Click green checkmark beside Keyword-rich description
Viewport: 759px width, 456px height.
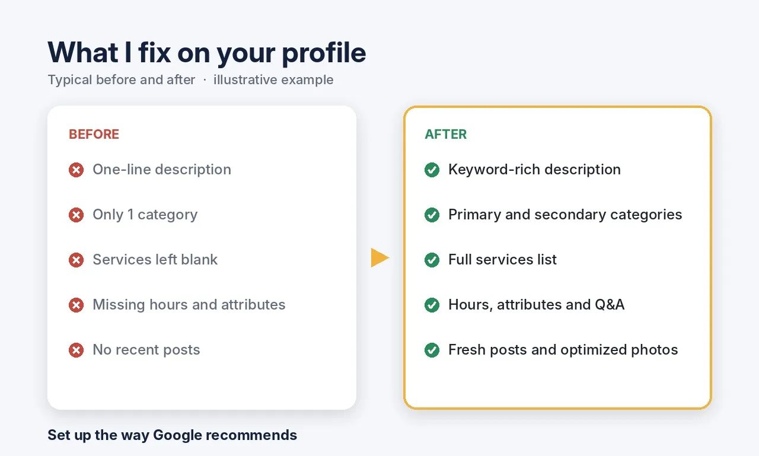[x=432, y=170]
